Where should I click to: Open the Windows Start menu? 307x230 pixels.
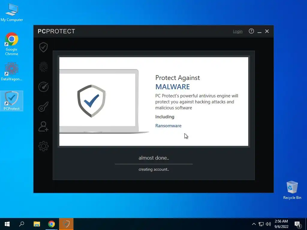click(7, 224)
